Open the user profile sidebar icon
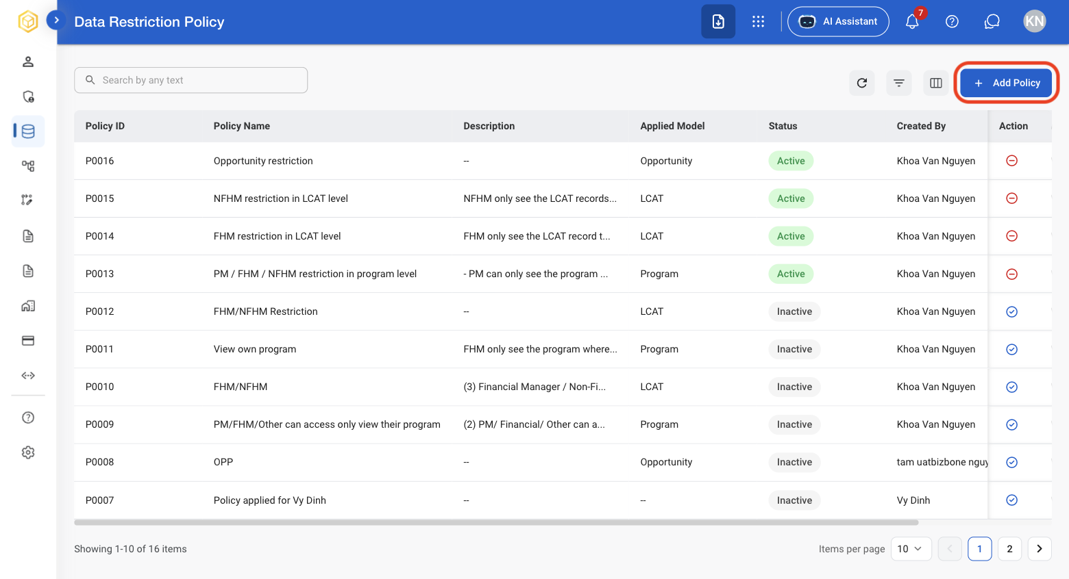Screen dimensions: 1069x579 click(28, 62)
